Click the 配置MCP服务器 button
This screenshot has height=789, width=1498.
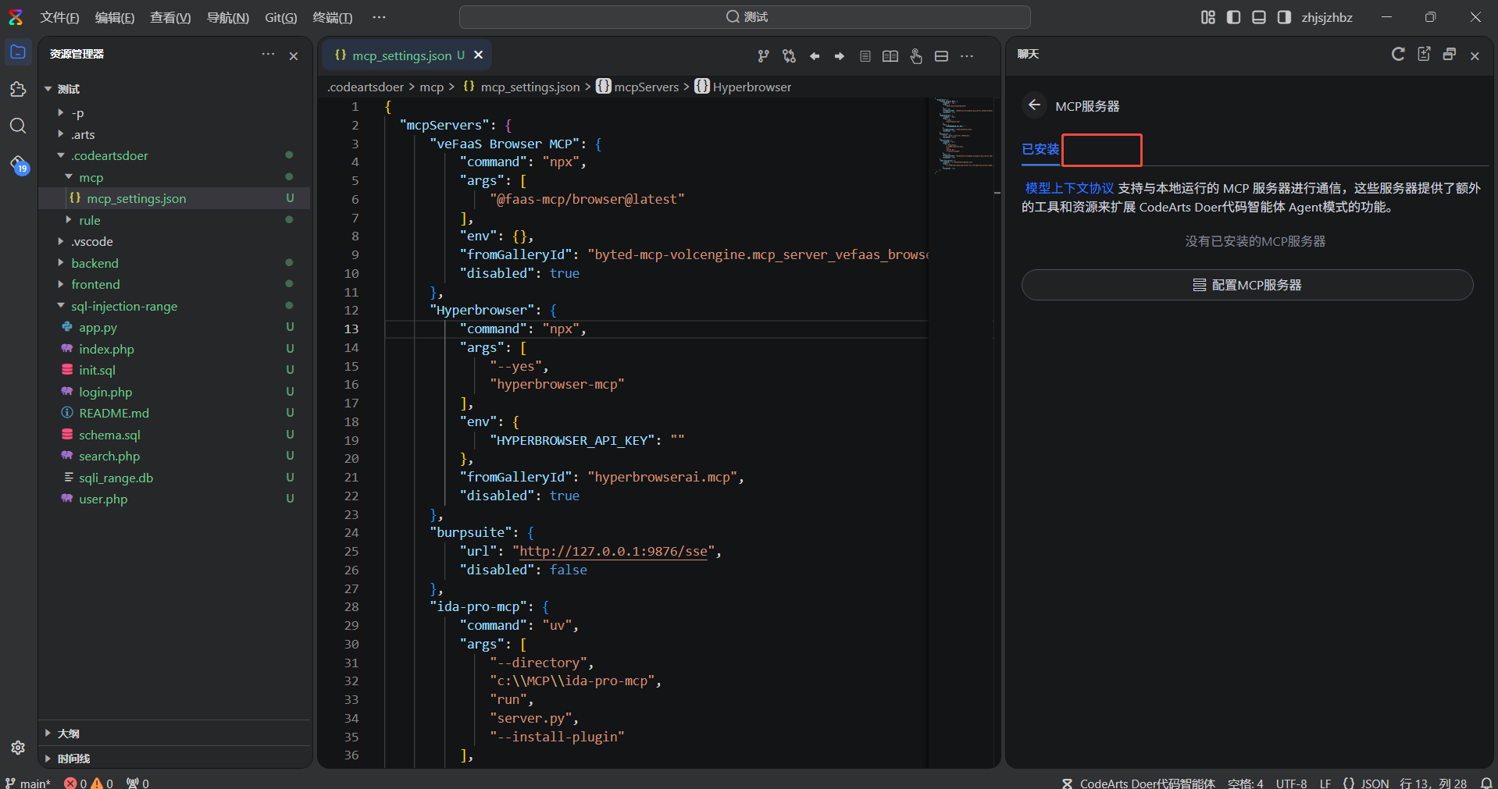(x=1247, y=285)
